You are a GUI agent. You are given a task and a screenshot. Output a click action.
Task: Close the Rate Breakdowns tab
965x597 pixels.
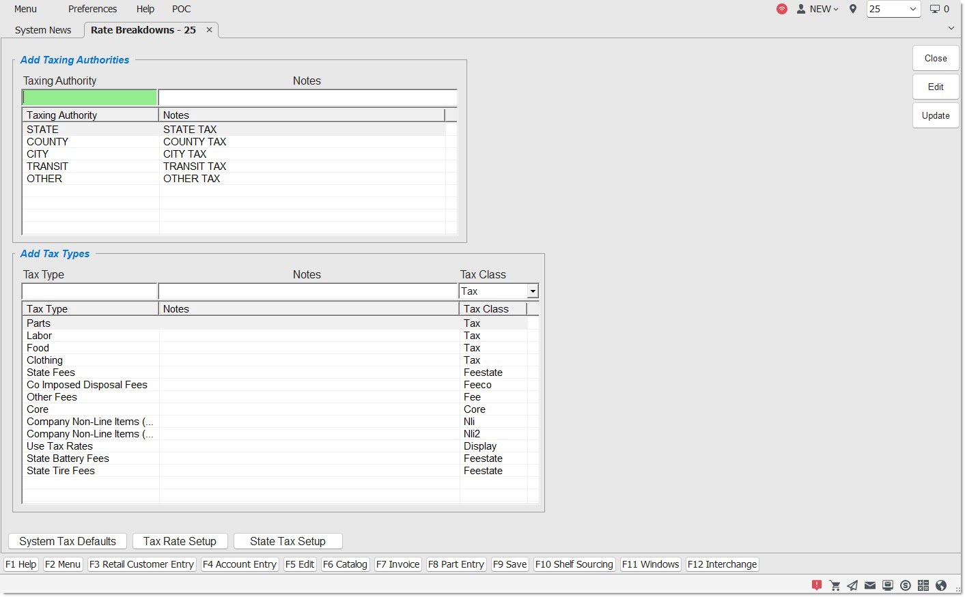pos(209,30)
